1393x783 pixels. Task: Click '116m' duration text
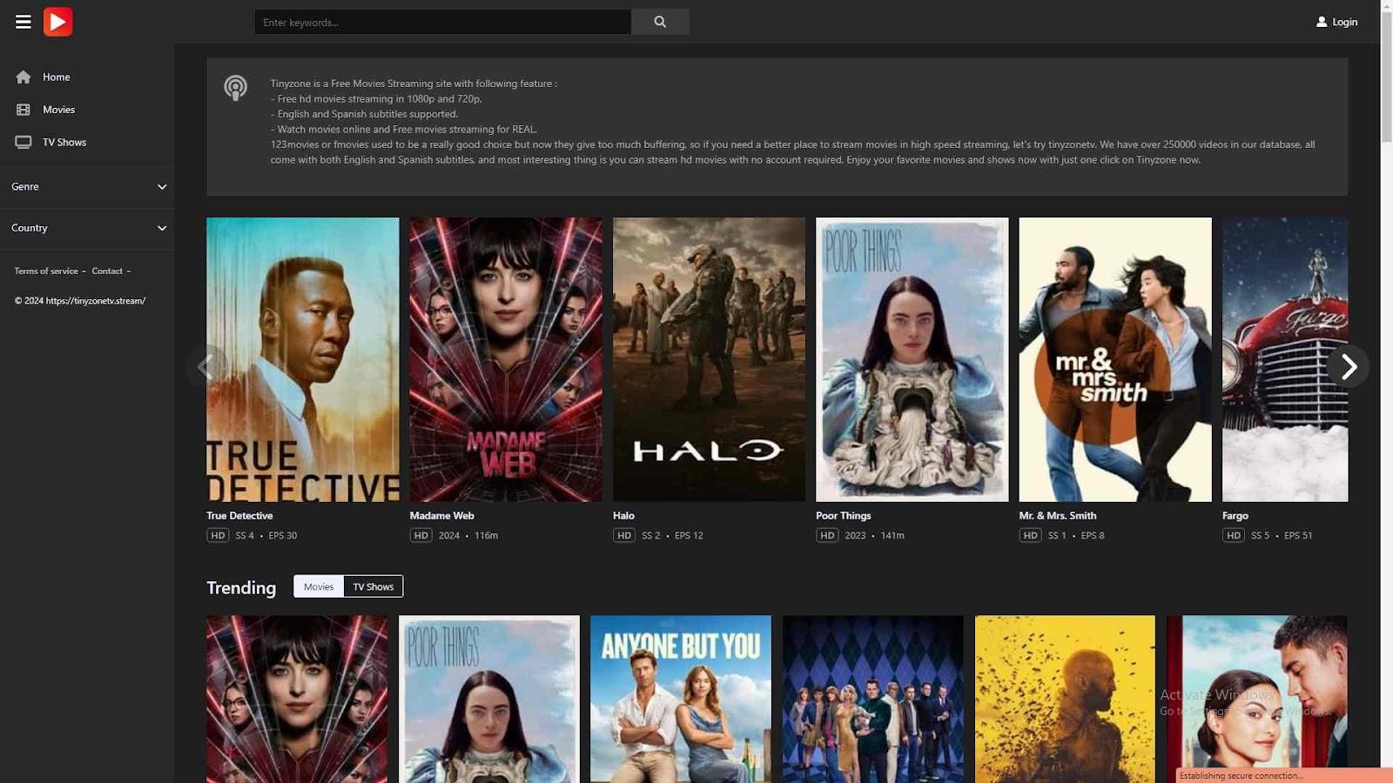click(x=486, y=535)
